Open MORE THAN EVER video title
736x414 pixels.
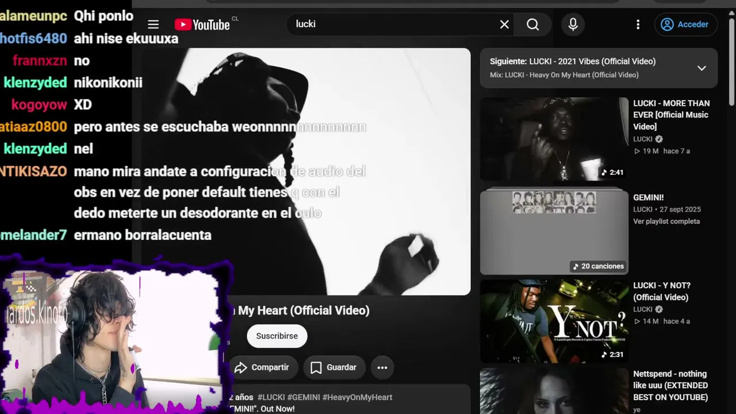(x=671, y=114)
